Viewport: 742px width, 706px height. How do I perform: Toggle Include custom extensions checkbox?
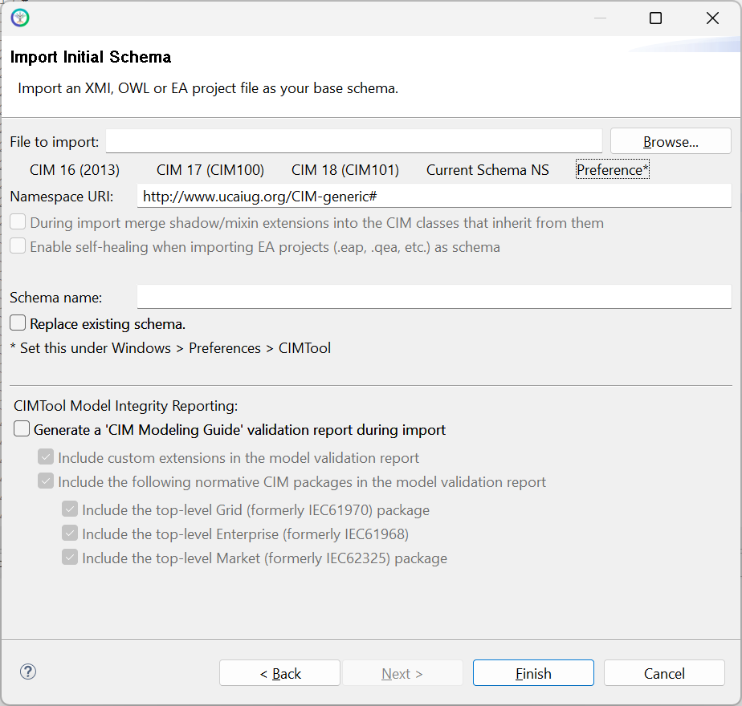click(x=46, y=456)
